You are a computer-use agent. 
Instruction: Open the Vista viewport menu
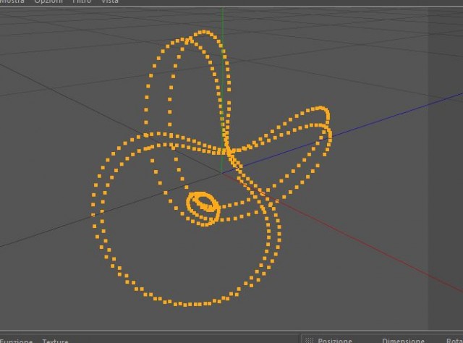(110, 1)
